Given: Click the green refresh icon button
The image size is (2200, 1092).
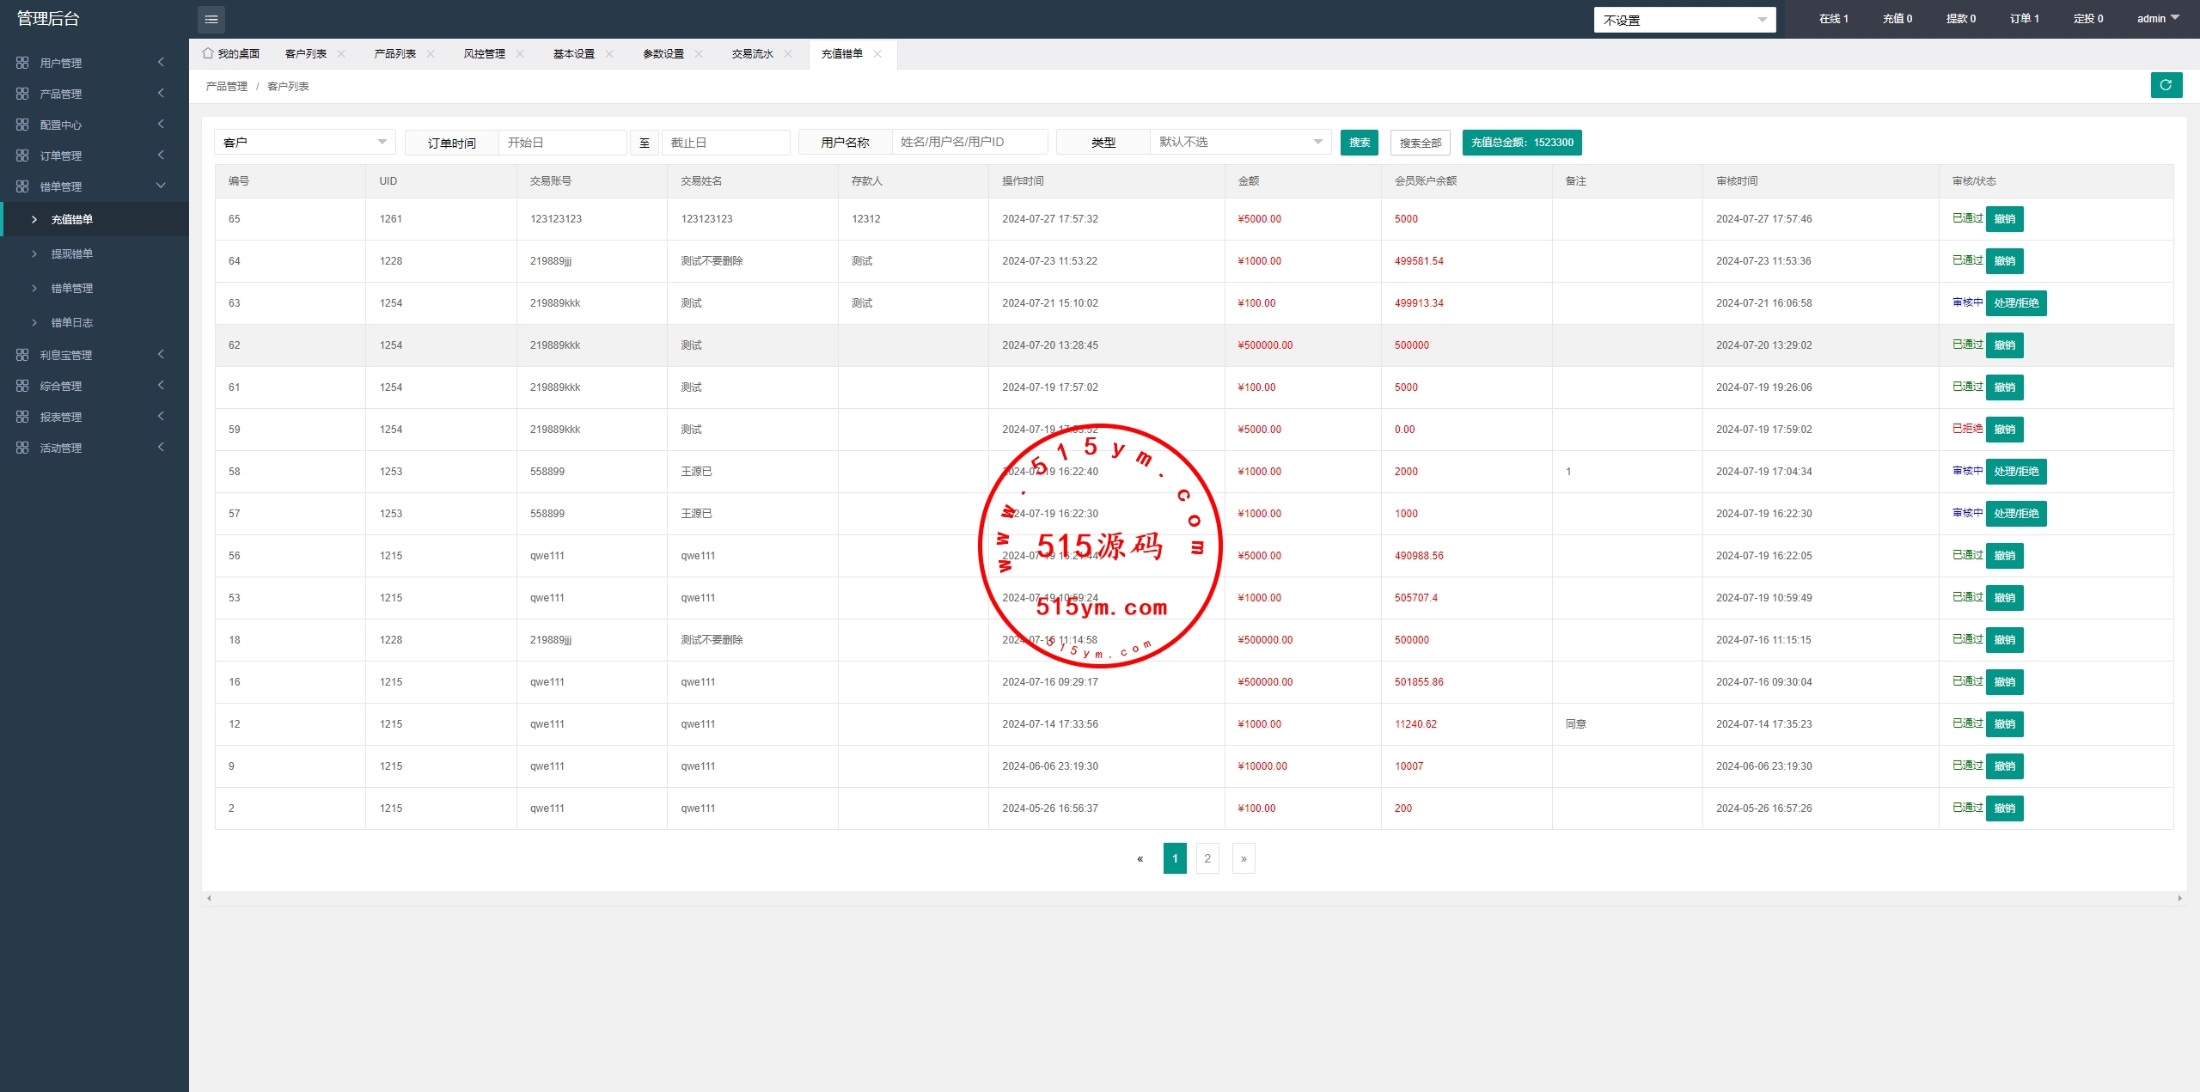Looking at the screenshot, I should click(2166, 85).
